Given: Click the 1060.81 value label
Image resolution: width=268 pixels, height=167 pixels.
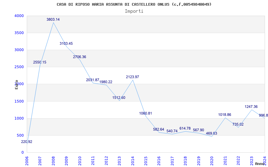Looking at the screenshot, I should 145,113.
